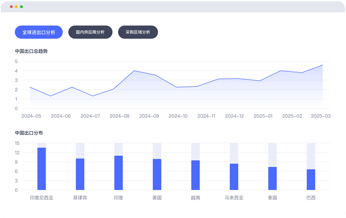This screenshot has width=346, height=218.
Task: Click the trend line start point at 2024-05
Action: point(30,87)
